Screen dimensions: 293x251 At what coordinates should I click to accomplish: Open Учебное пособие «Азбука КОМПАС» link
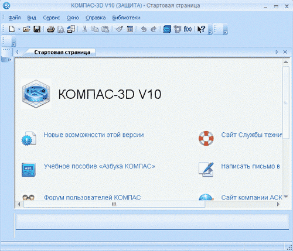click(x=100, y=166)
